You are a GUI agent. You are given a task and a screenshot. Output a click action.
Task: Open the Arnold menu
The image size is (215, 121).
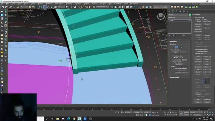click(x=125, y=4)
